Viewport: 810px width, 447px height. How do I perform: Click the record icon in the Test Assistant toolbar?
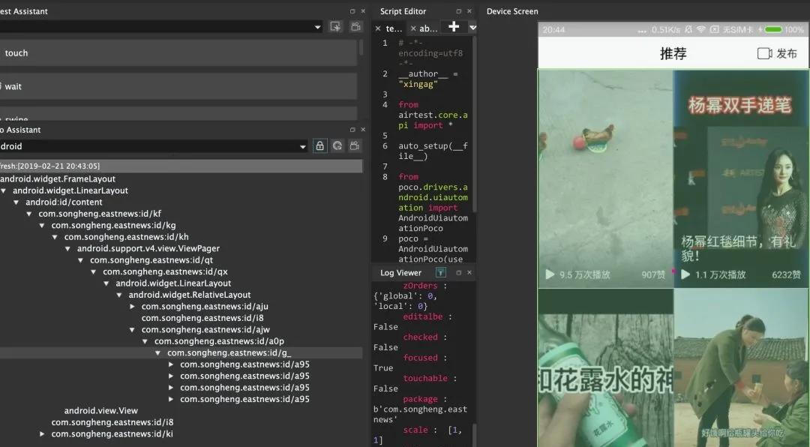(356, 26)
